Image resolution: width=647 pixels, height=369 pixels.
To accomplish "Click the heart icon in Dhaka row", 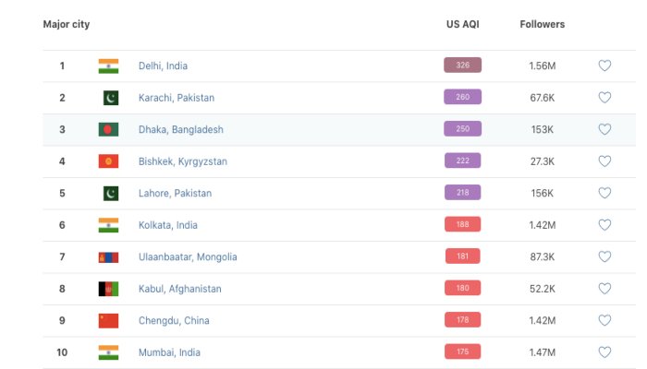I will pyautogui.click(x=604, y=129).
